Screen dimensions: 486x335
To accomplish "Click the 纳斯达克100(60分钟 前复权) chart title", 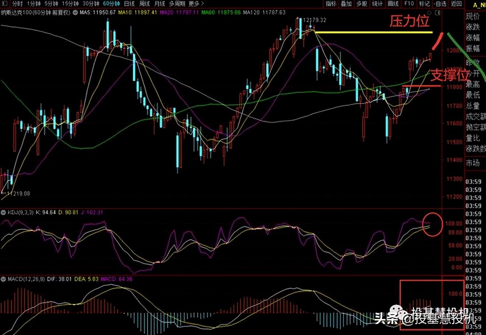I will 36,13.
